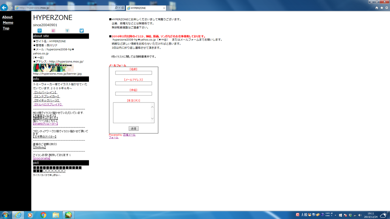This screenshot has width=390, height=219.
Task: Open the Memo link in sidebar
Action: (x=8, y=23)
